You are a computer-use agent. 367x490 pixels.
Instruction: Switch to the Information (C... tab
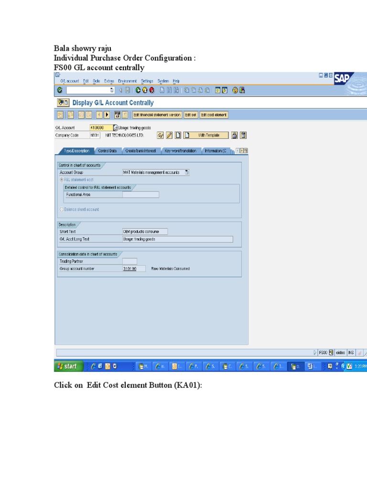tap(216, 151)
